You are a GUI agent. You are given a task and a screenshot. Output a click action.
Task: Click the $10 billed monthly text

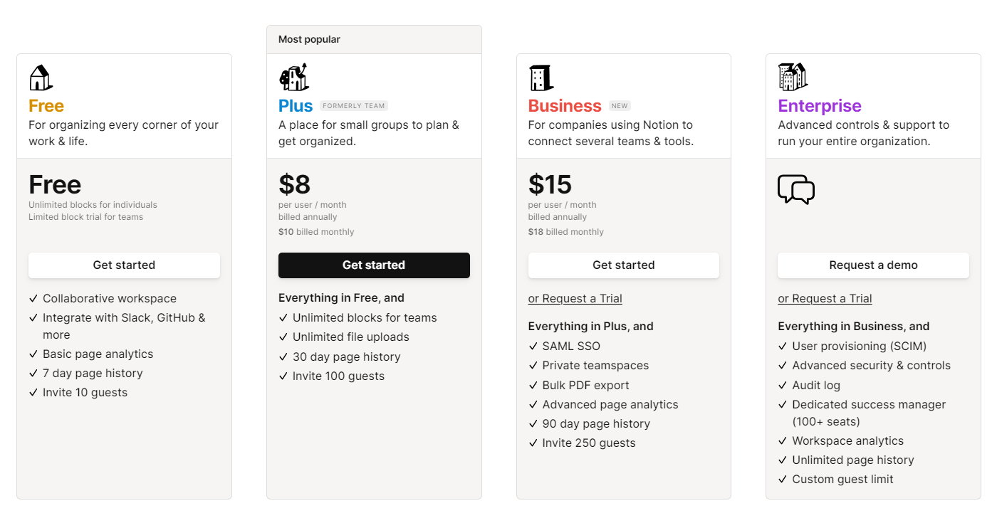[x=316, y=231]
